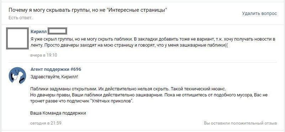The image size is (285, 132).
Task: Click Кирилл's message about hiding publics
Action: tap(153, 42)
